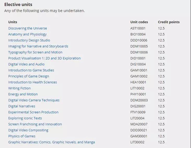Open the Writing Fiction unit
The width and height of the screenshot is (191, 148).
click(19, 88)
